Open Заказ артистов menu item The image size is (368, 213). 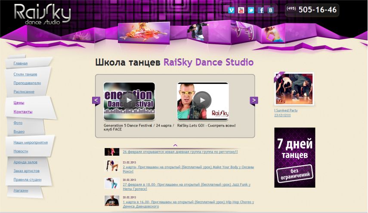point(27,171)
